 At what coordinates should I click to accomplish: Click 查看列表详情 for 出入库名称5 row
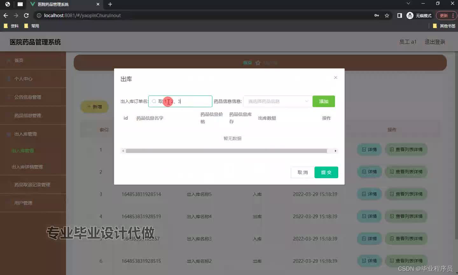406,194
